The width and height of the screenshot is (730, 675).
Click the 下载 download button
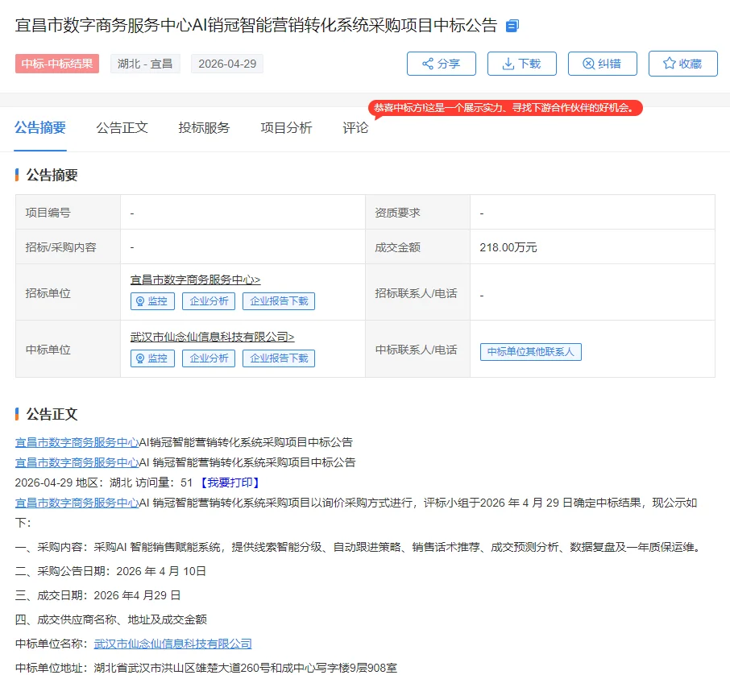[x=522, y=64]
